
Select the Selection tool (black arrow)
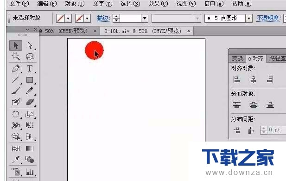16,45
